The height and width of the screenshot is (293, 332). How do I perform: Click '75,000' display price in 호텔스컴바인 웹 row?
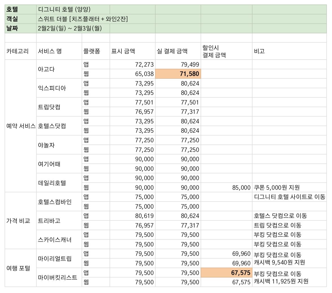point(133,206)
